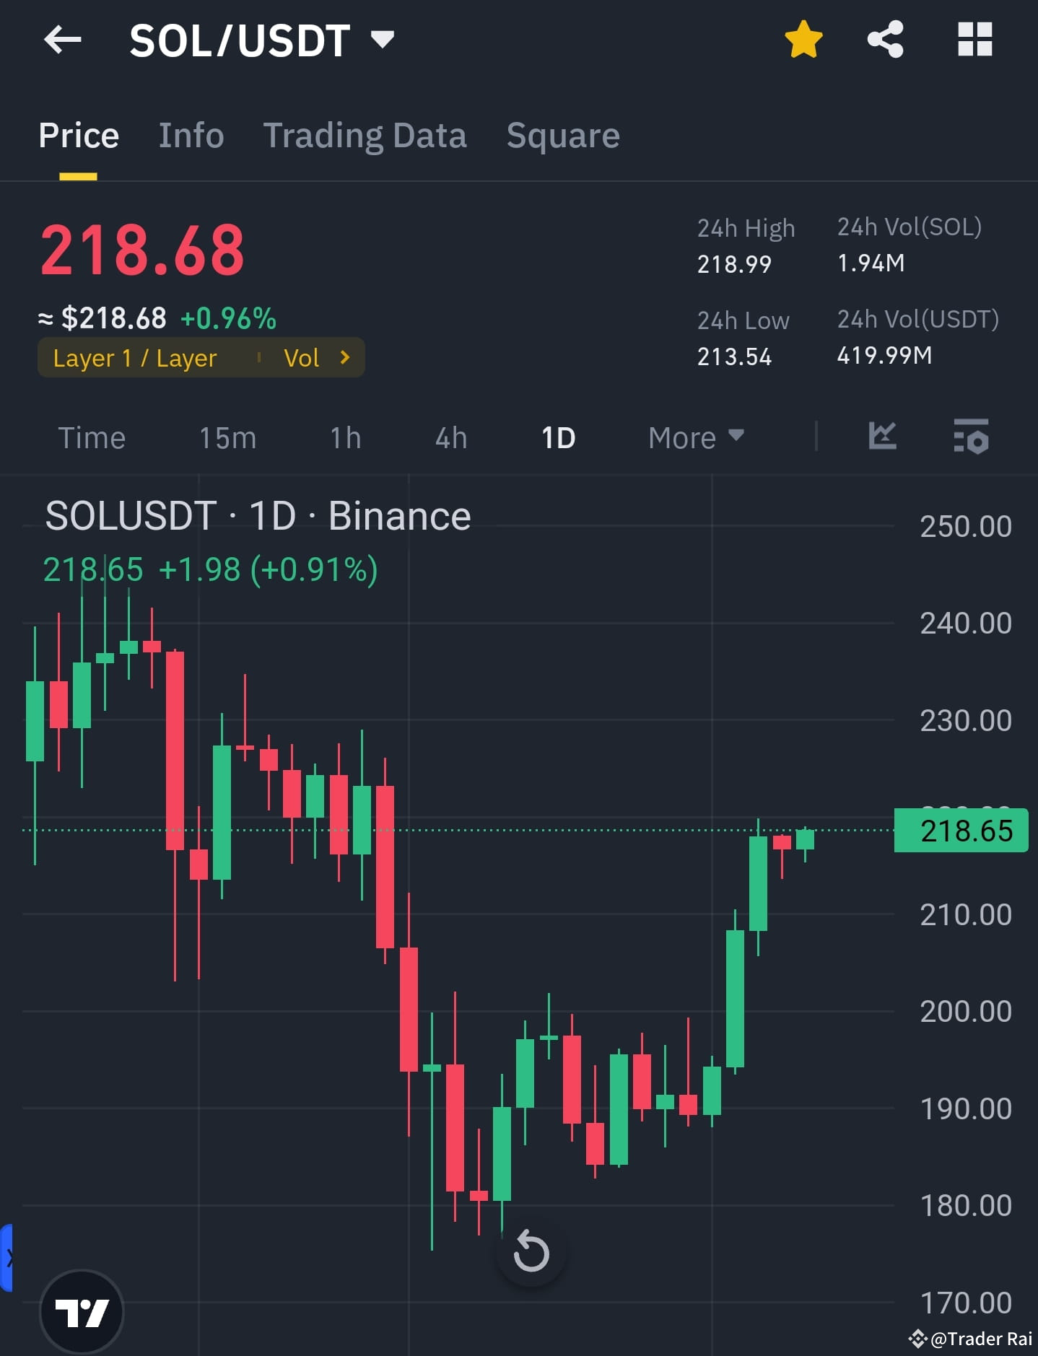Image resolution: width=1038 pixels, height=1356 pixels.
Task: Tap the Time interval option
Action: (92, 437)
